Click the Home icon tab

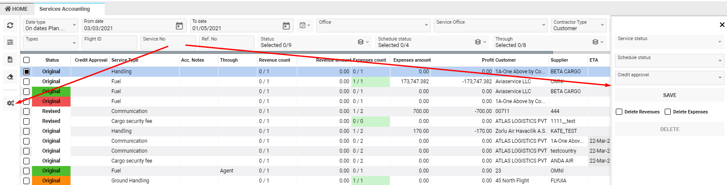[16, 9]
